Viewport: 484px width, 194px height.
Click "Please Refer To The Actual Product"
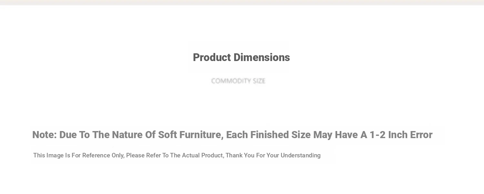click(x=174, y=155)
